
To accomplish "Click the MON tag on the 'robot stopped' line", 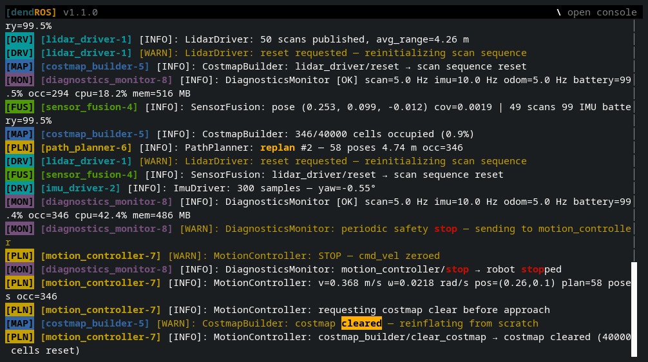I will click(x=19, y=269).
